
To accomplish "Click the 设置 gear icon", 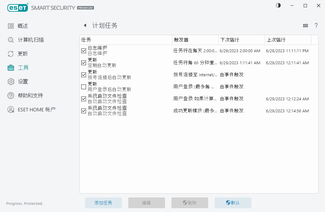I will point(10,81).
